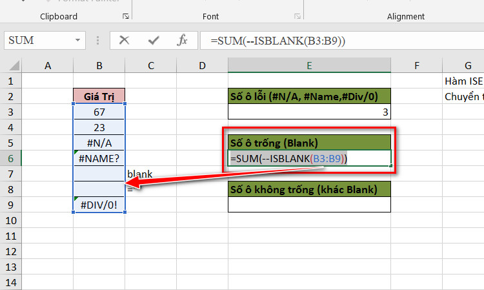This screenshot has height=290, width=484.
Task: Select row 12 header
Action: 11,251
